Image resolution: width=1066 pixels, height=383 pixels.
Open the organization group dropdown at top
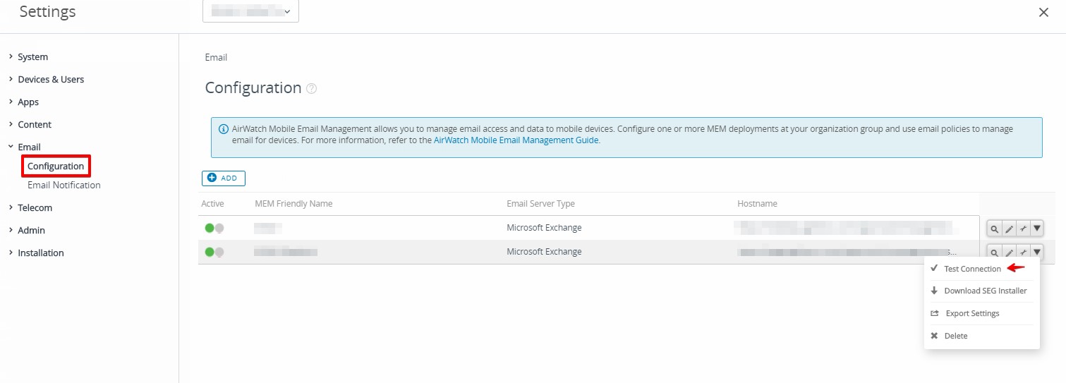(250, 11)
